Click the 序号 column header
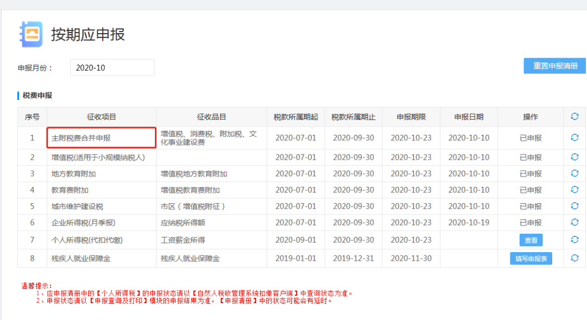The width and height of the screenshot is (587, 320). 32,117
